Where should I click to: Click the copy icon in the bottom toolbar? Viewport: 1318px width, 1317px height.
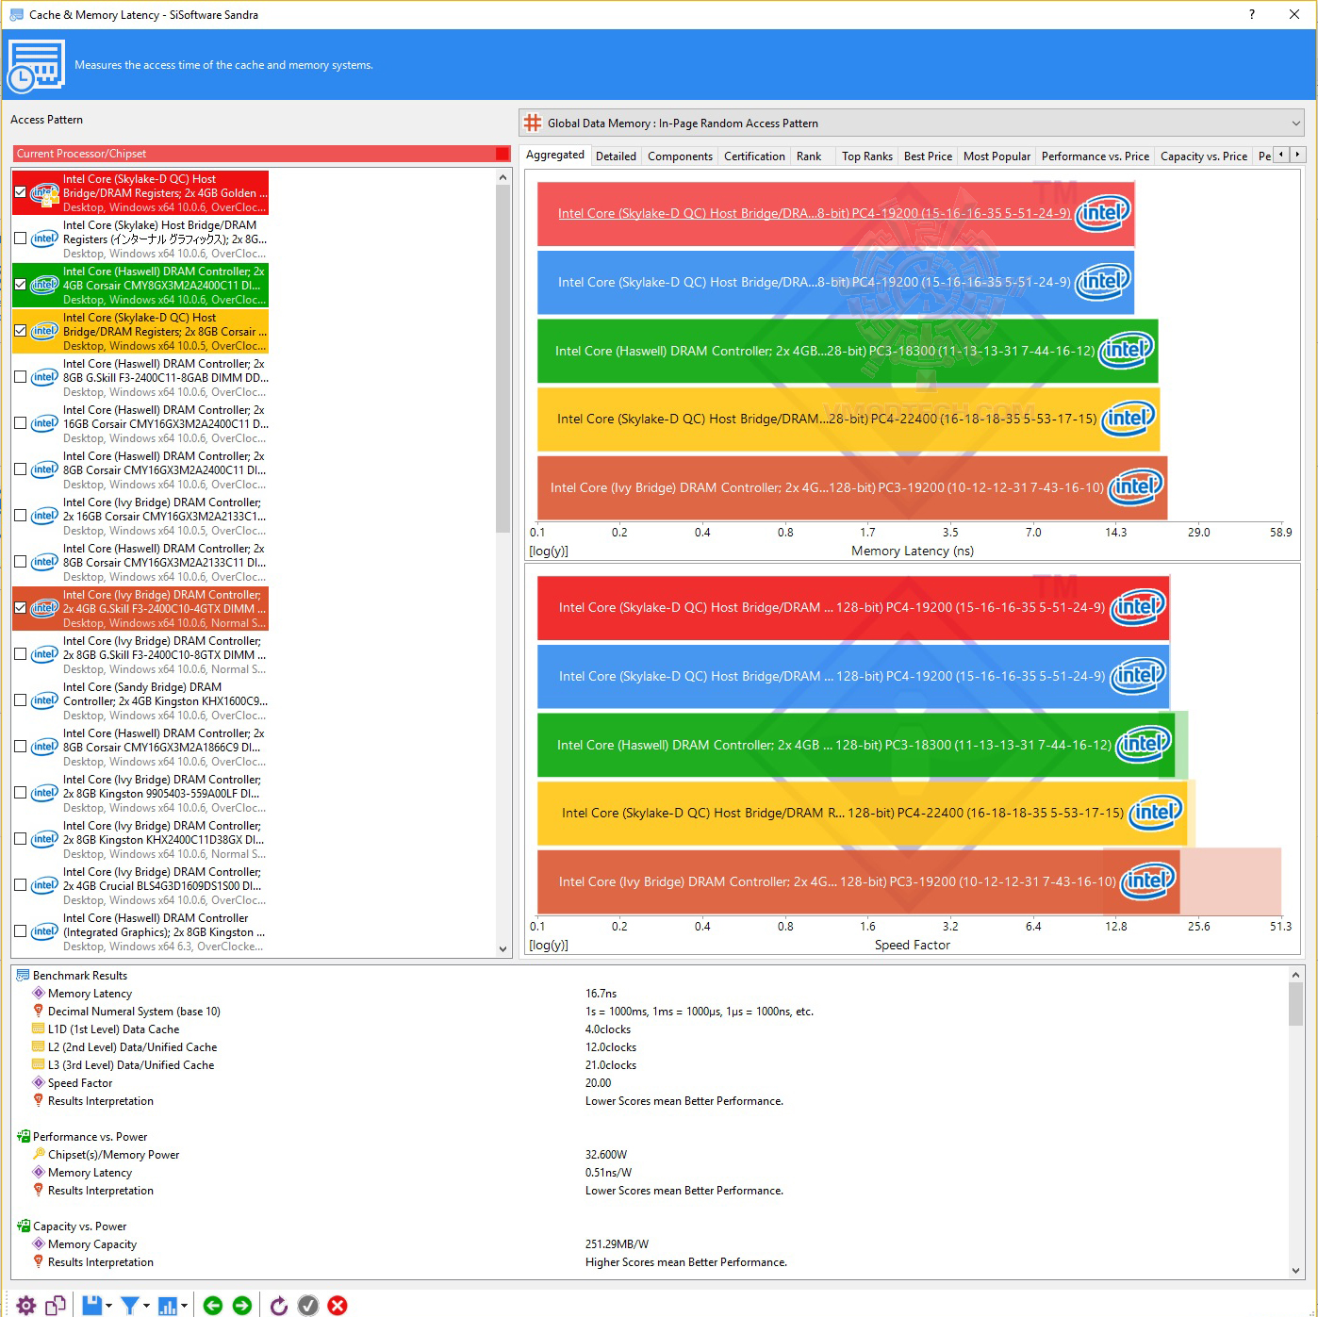click(x=56, y=1305)
